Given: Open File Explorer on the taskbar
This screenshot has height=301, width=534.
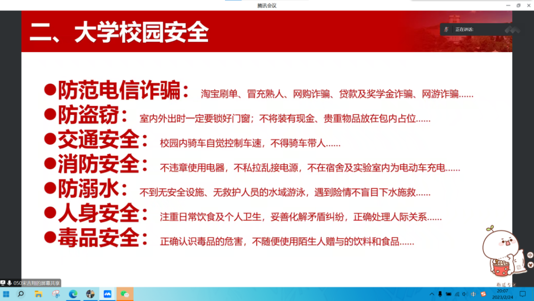Looking at the screenshot, I should pos(38,294).
